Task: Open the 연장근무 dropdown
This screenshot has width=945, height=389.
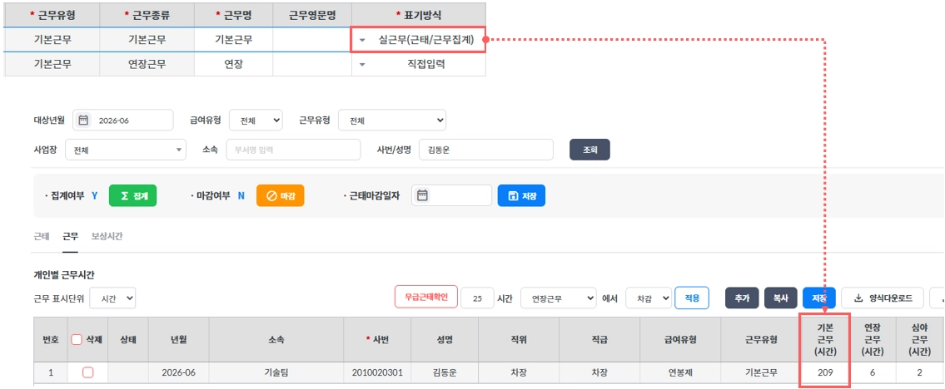Action: click(559, 298)
